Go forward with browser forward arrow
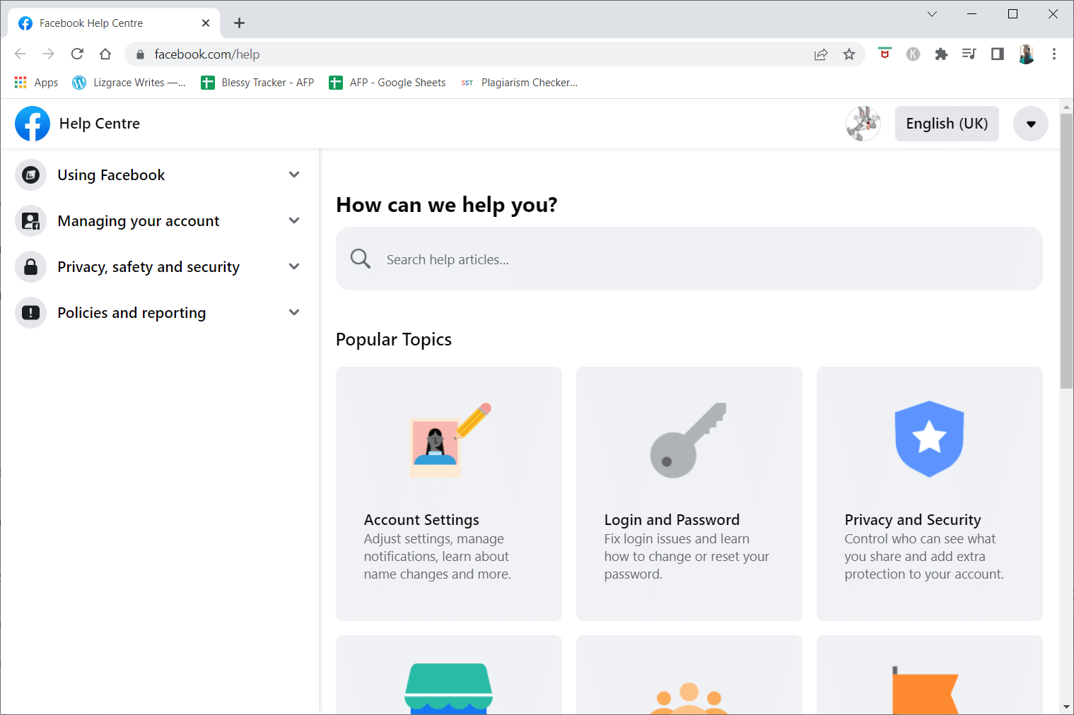Viewport: 1074px width, 715px height. (48, 54)
